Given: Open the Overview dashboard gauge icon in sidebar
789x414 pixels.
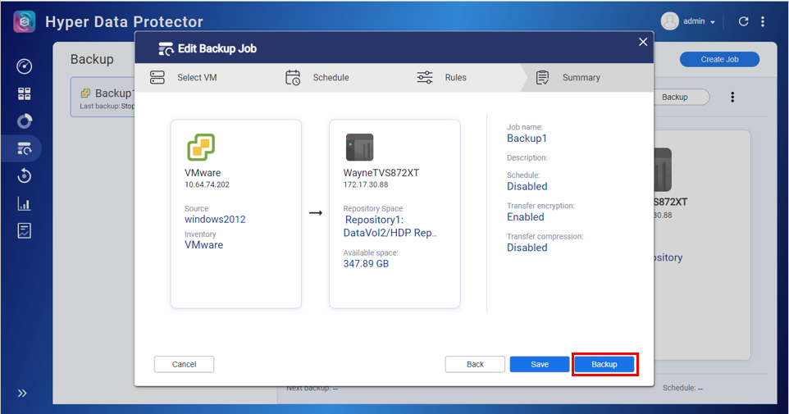Looking at the screenshot, I should pyautogui.click(x=24, y=66).
